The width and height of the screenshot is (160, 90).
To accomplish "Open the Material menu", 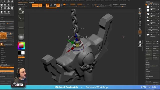I will pyautogui.click(x=68, y=1).
